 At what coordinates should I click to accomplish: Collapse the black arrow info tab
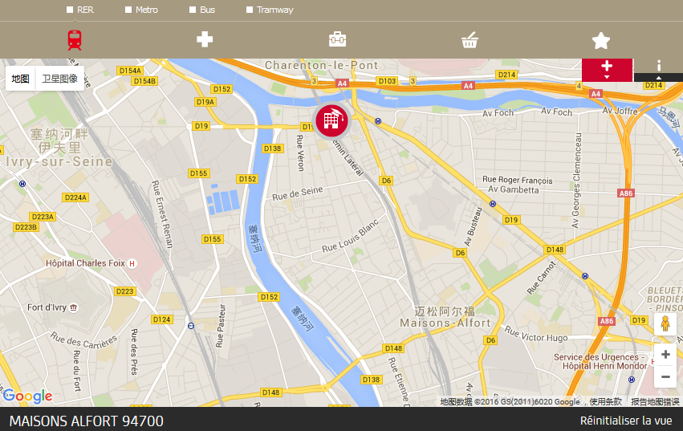coord(659,78)
